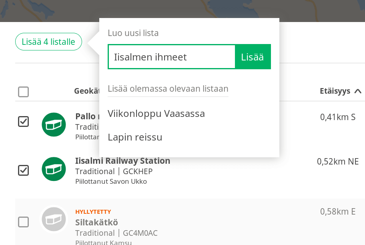Screen dimensions: 365x245
Task: Click the Etäisyys sort arrow icon
Action: pos(358,91)
